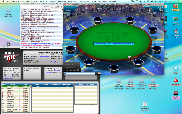
Task: Open the Promotions menu
Action: point(84,1)
